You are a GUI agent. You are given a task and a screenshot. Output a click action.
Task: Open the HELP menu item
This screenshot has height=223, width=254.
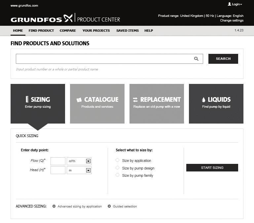pos(149,31)
